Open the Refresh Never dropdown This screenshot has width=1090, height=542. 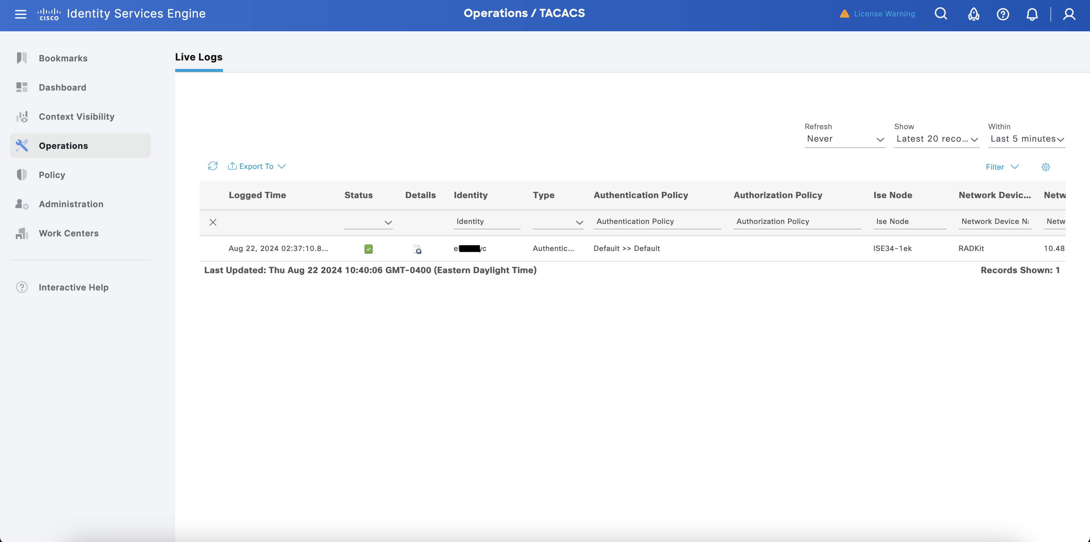[x=845, y=139]
